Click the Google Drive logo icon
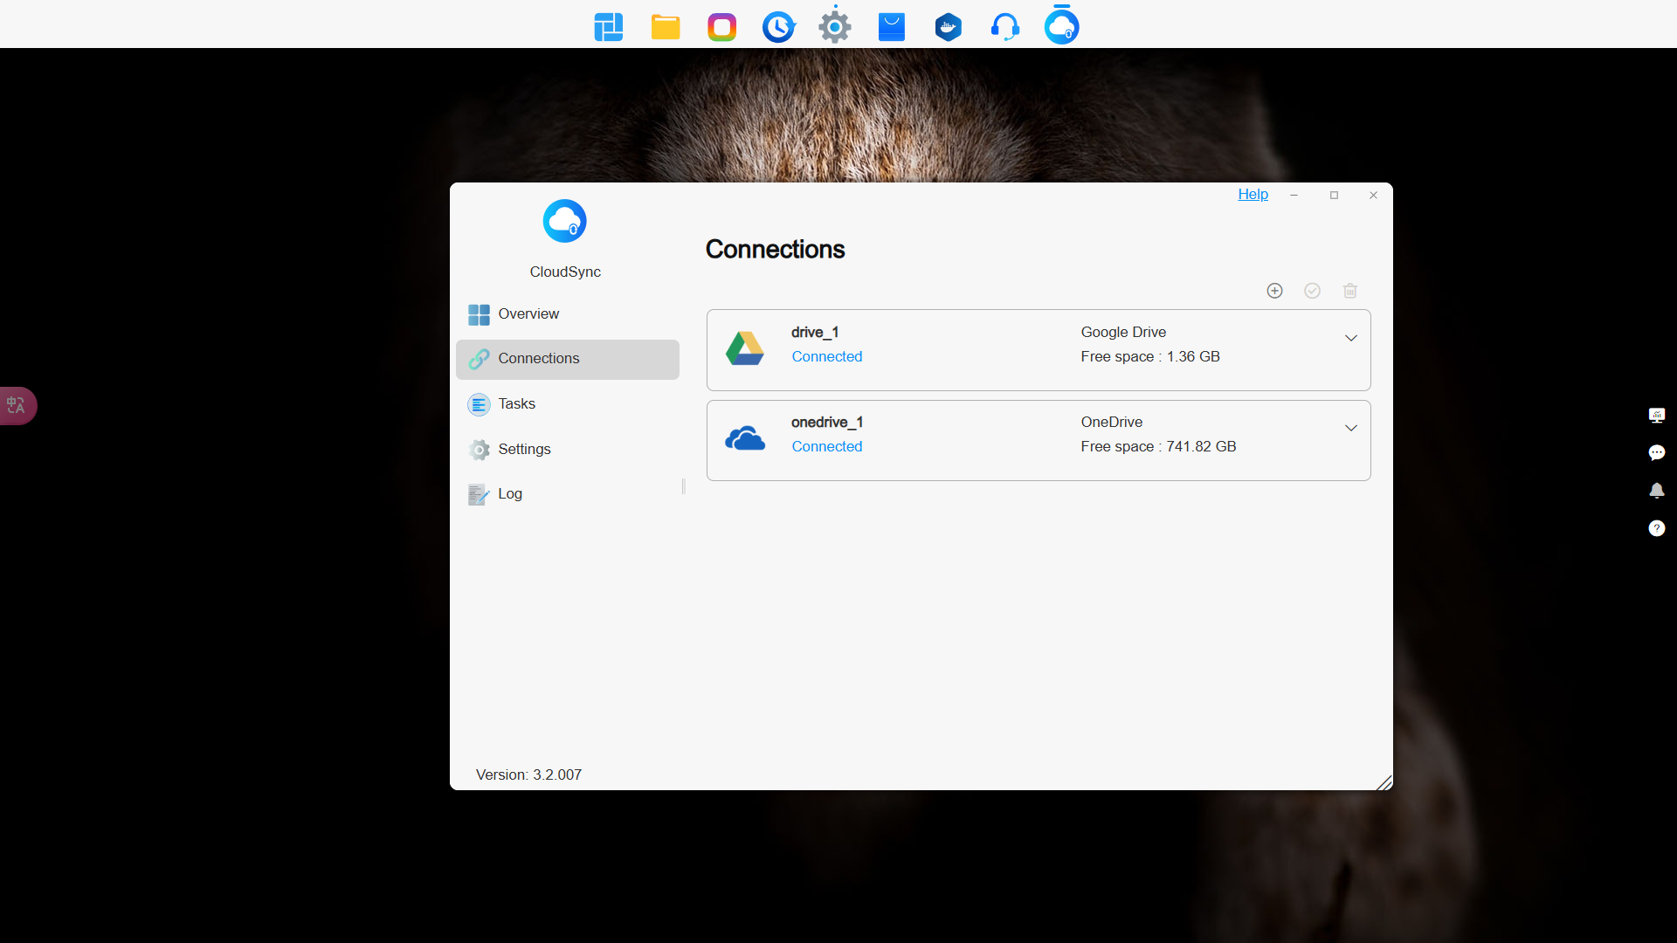Screen dimensions: 1677x943 [x=745, y=348]
